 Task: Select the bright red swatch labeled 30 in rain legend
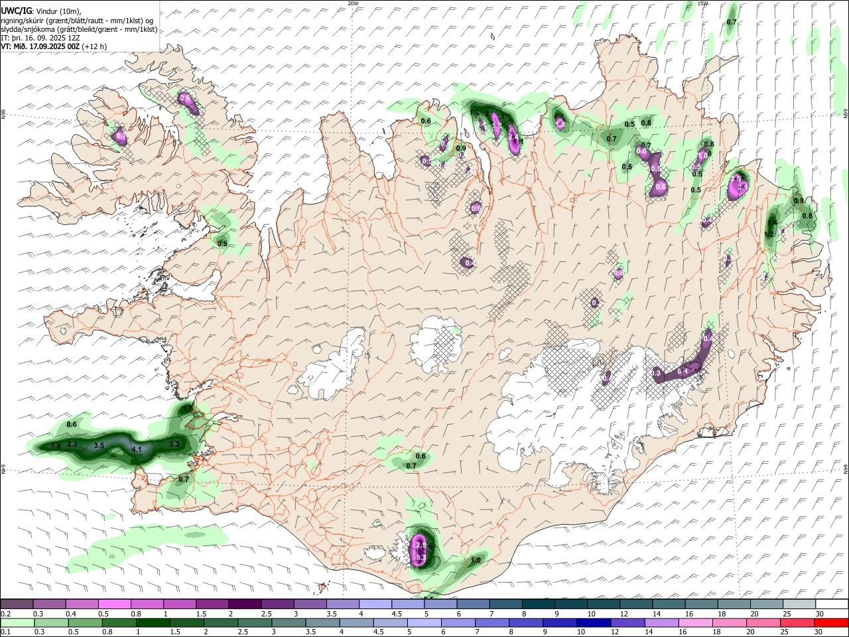click(x=832, y=622)
